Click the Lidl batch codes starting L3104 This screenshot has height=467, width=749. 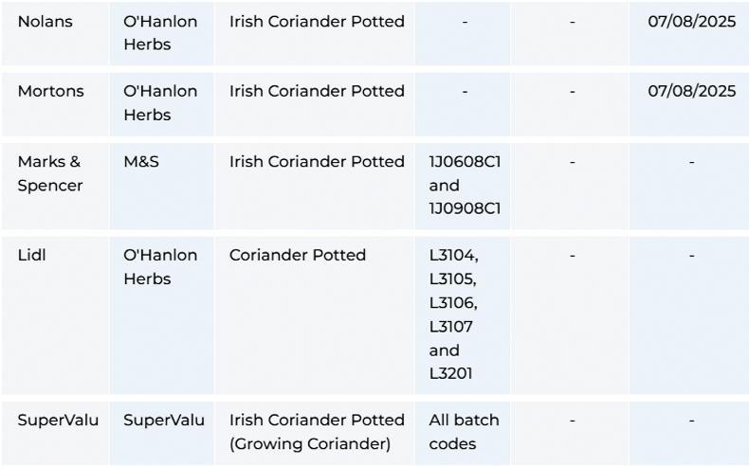tap(453, 314)
